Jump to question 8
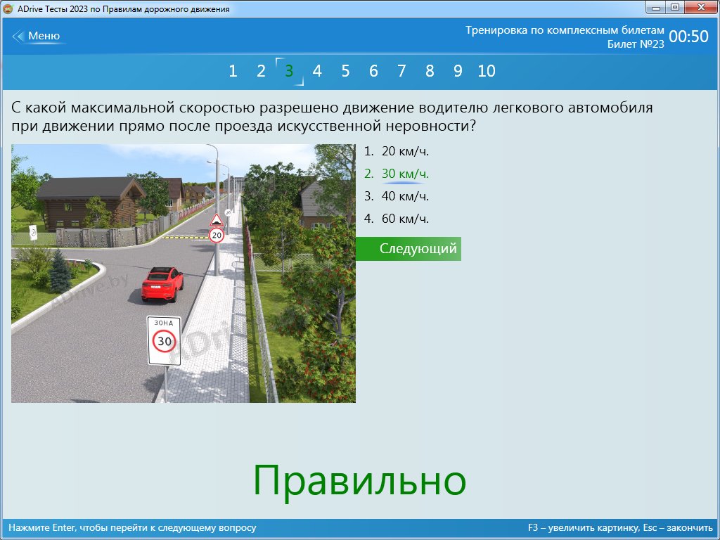Image resolution: width=720 pixels, height=540 pixels. coord(430,71)
